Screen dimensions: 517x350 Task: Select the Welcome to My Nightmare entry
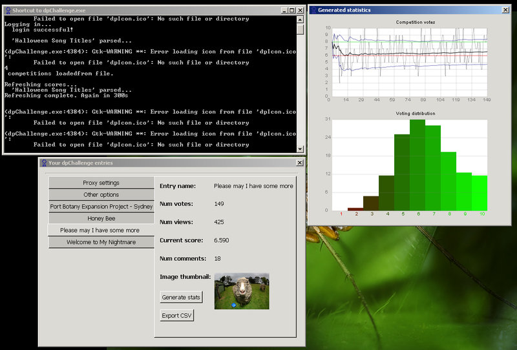point(101,242)
